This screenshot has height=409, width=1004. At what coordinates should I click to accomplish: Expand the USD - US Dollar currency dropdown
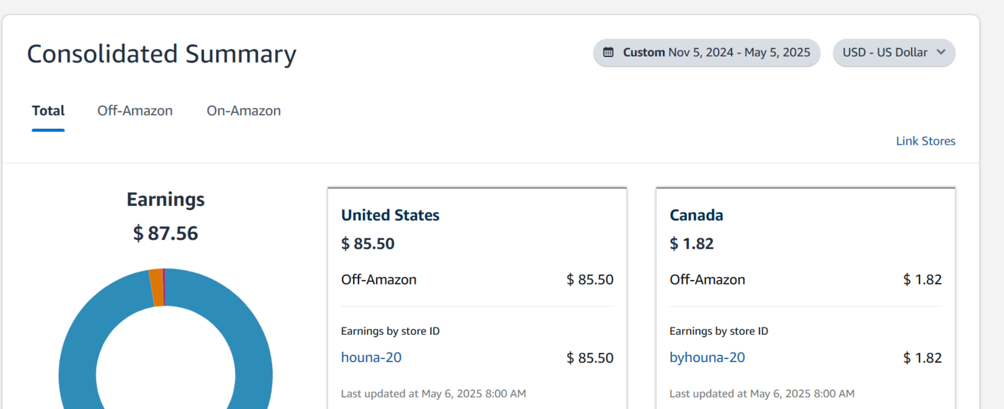(x=894, y=53)
